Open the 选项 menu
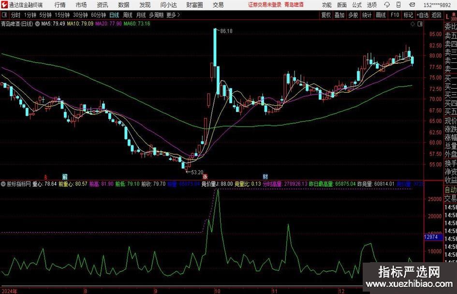Viewport: 457px width, 294px height. click(x=371, y=5)
